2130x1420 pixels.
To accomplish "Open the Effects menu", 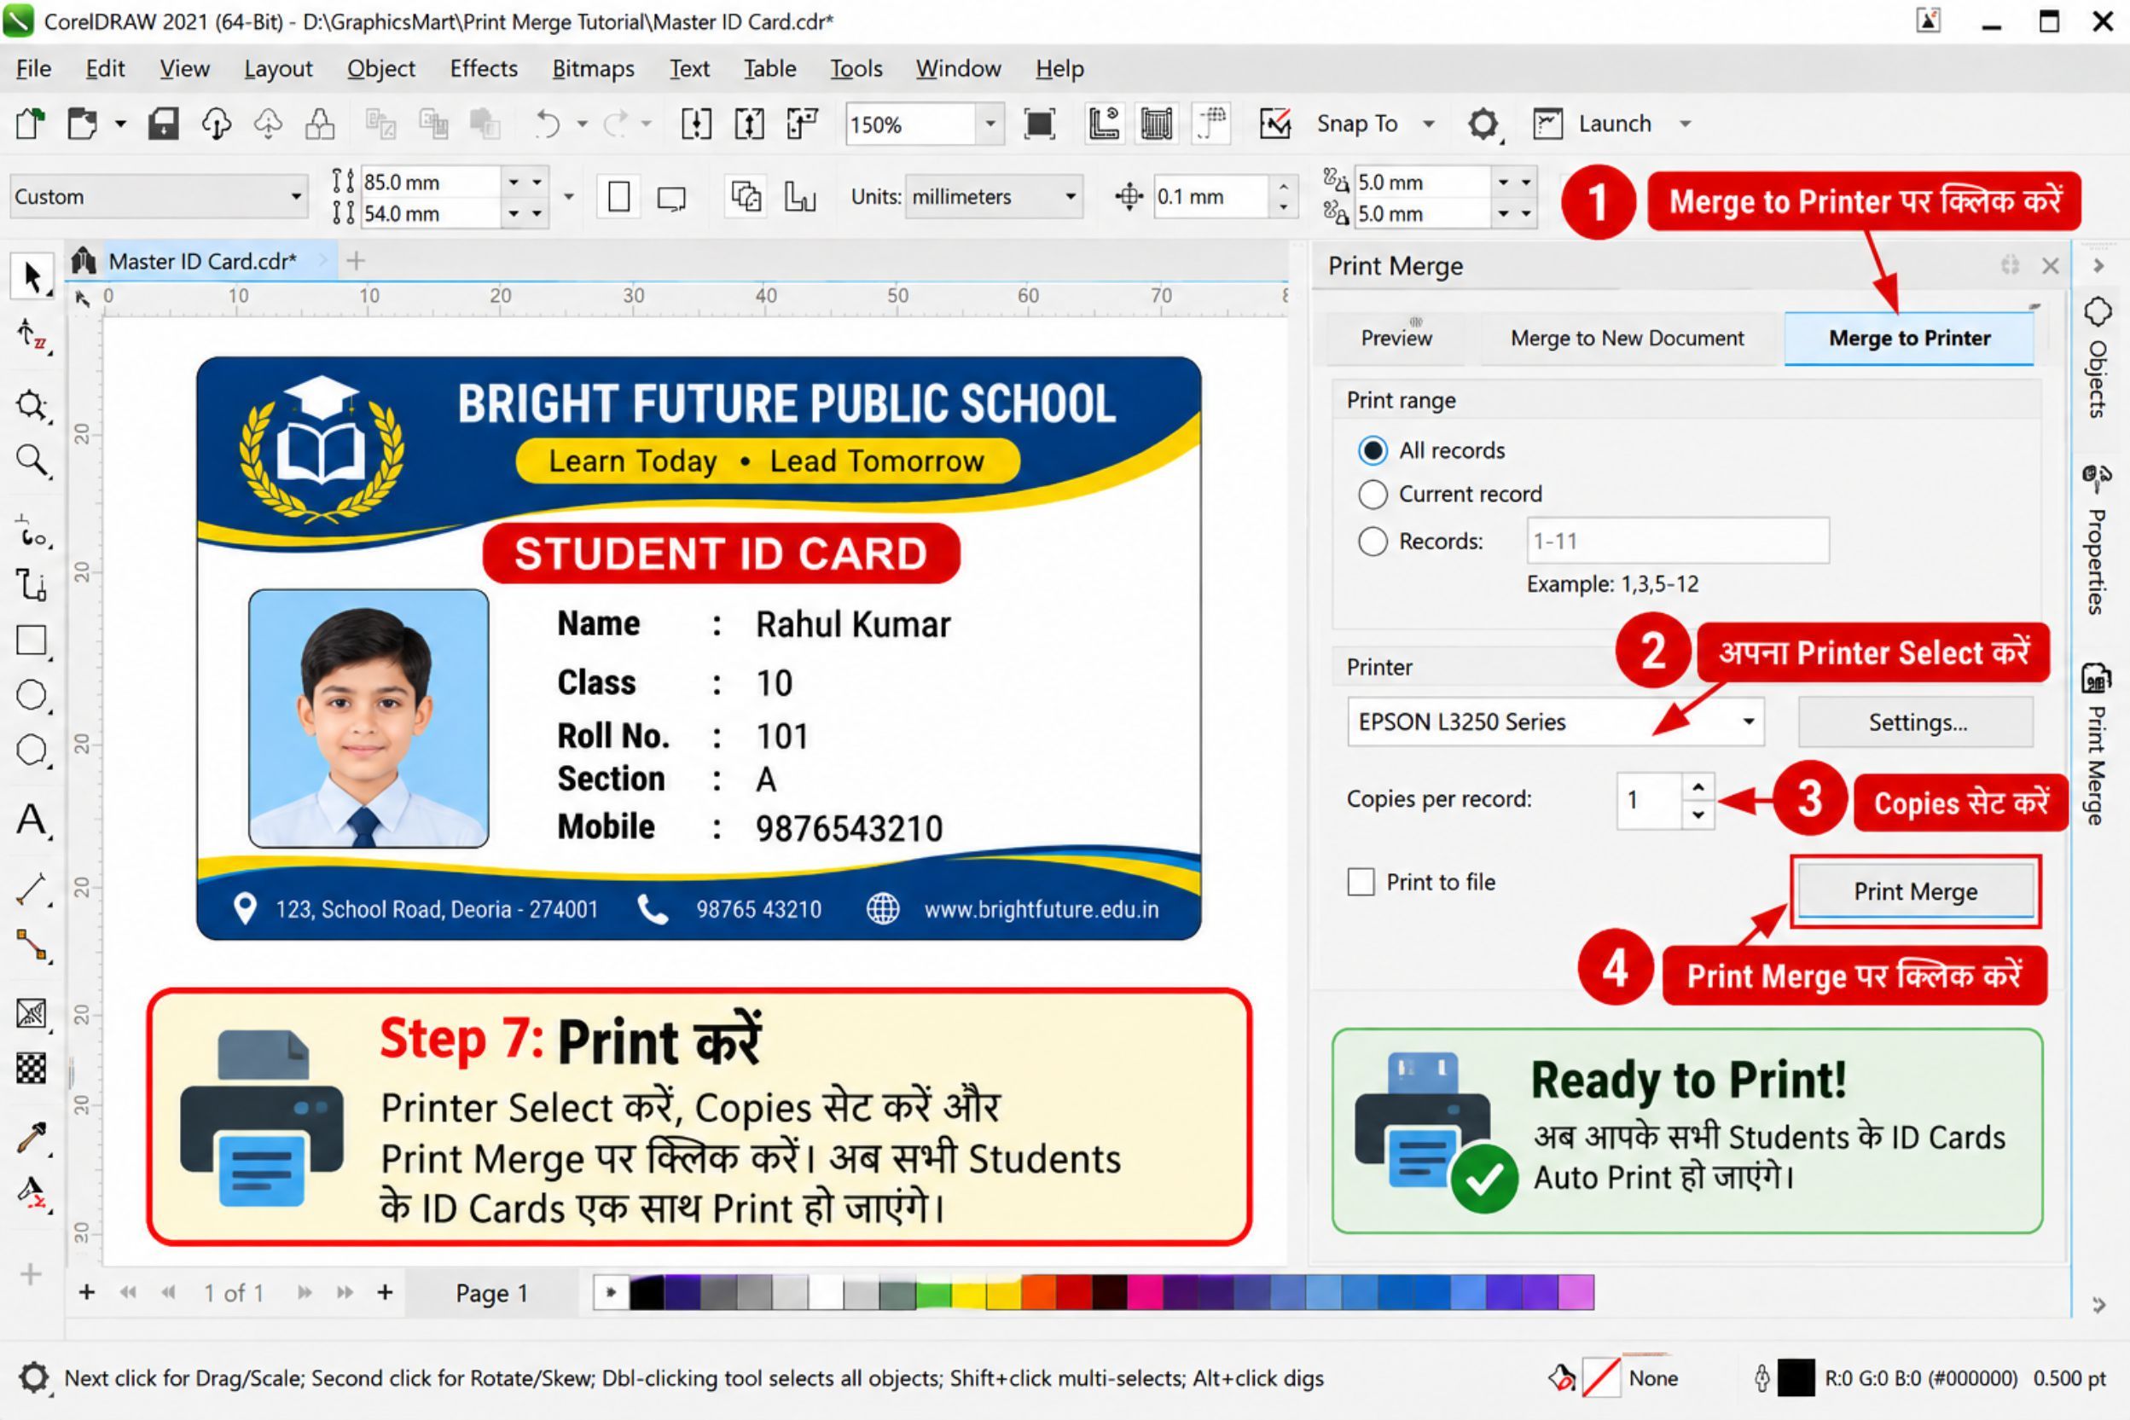I will tap(484, 69).
